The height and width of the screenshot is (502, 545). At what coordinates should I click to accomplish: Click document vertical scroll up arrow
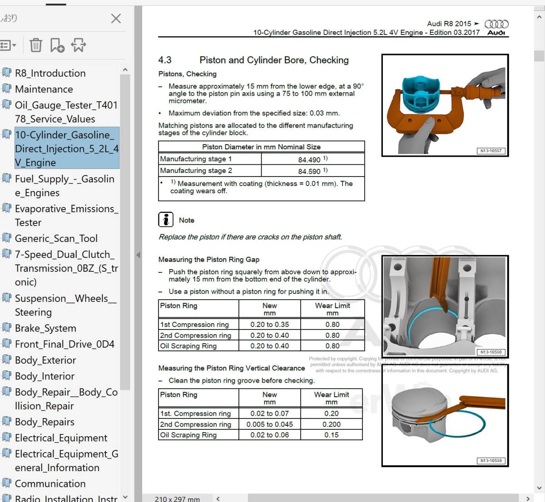(x=539, y=17)
